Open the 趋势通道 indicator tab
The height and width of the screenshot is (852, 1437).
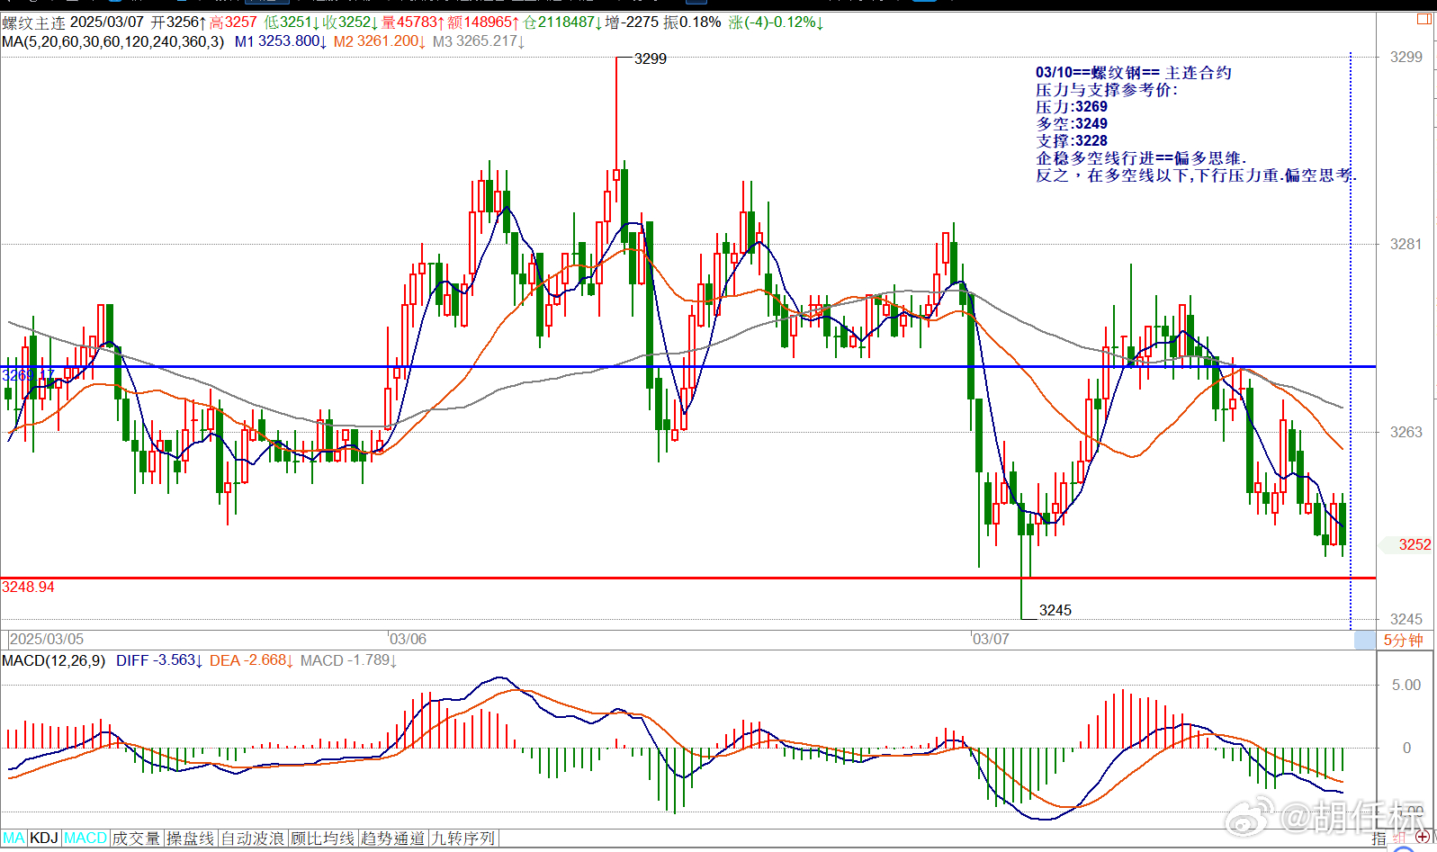pyautogui.click(x=393, y=839)
